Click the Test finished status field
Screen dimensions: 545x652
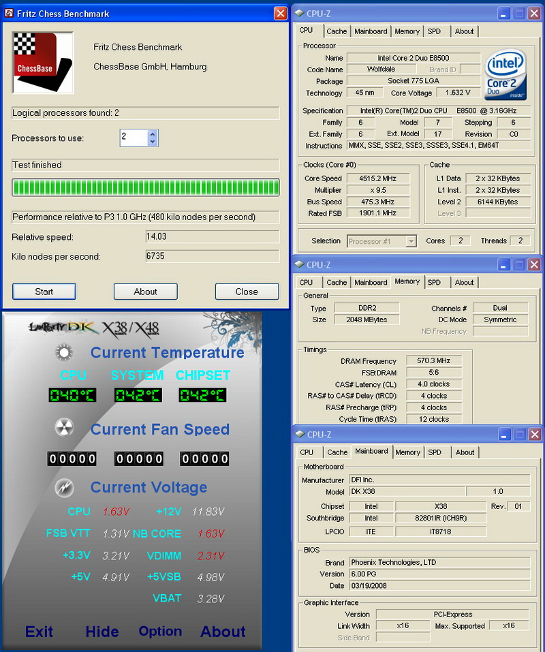tap(146, 165)
